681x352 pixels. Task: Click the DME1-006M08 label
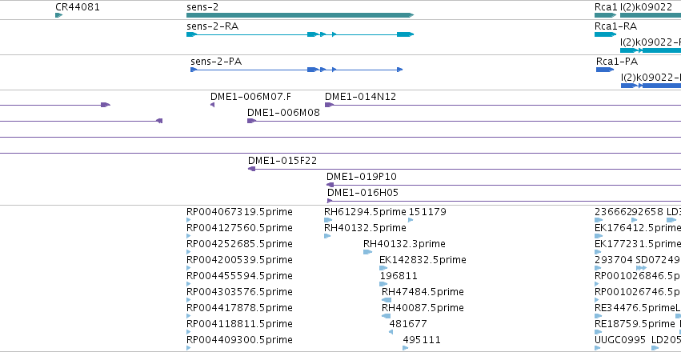tap(283, 113)
